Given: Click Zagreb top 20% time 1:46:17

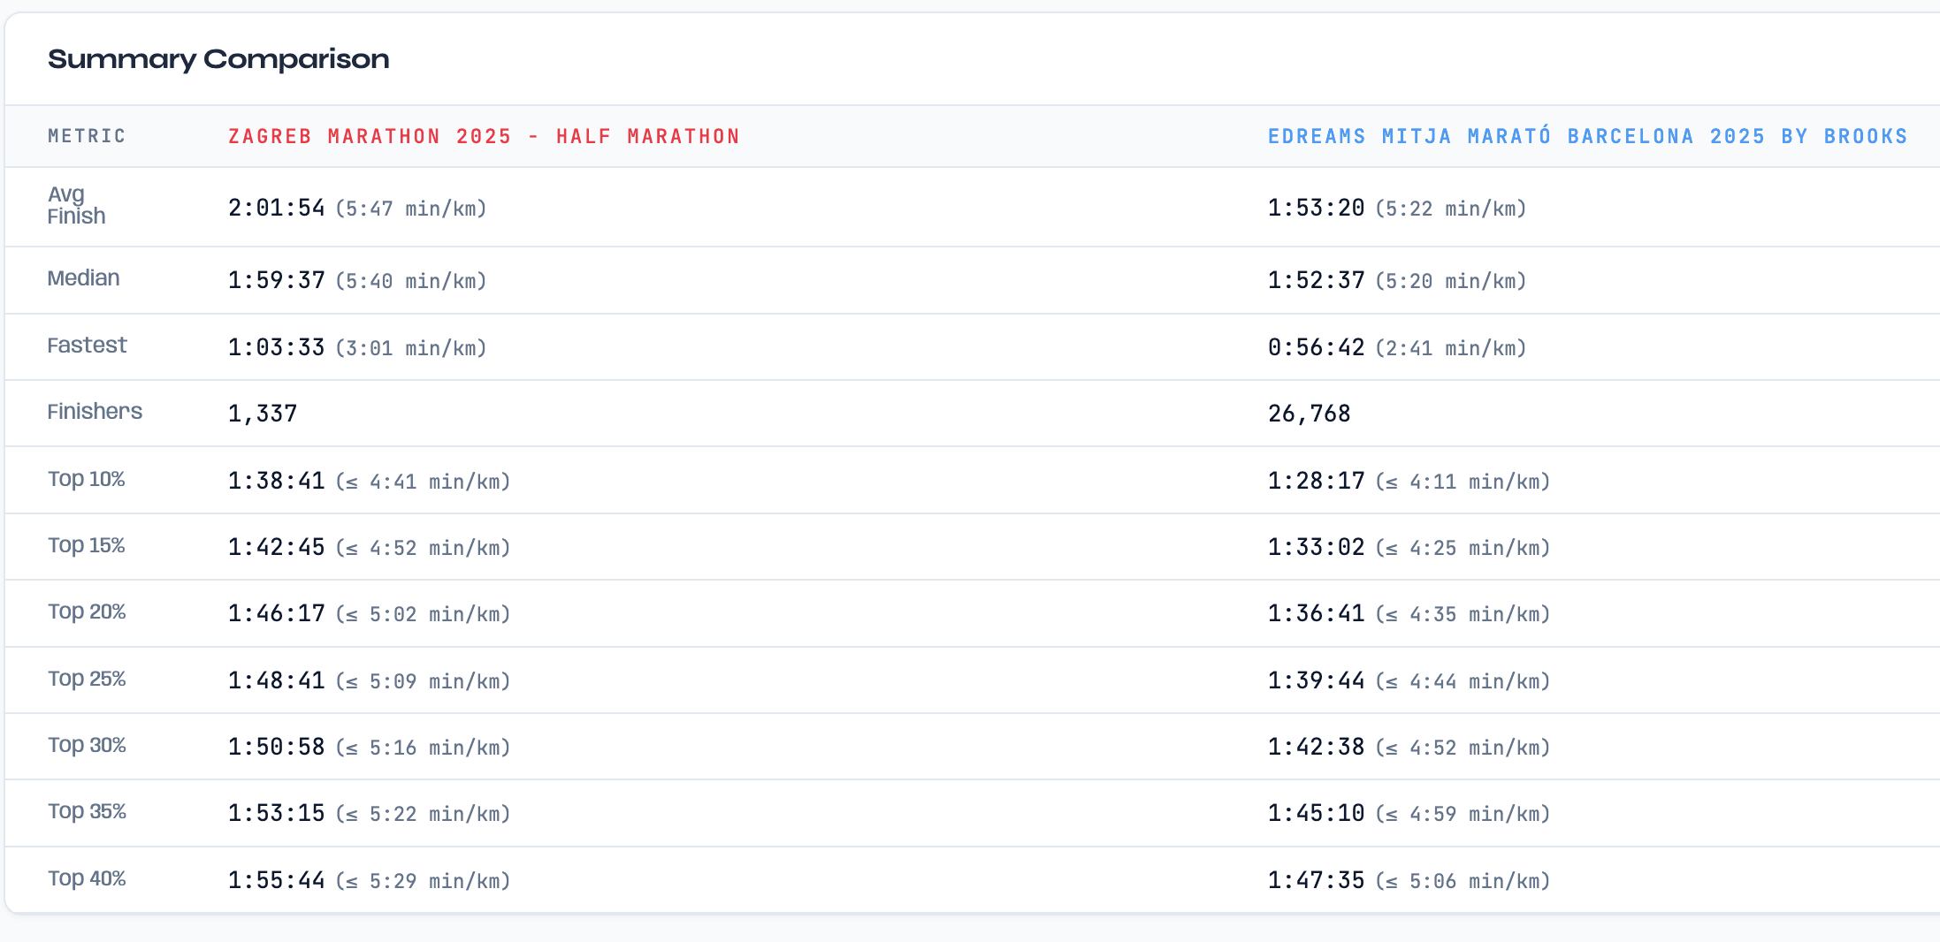Looking at the screenshot, I should point(277,613).
